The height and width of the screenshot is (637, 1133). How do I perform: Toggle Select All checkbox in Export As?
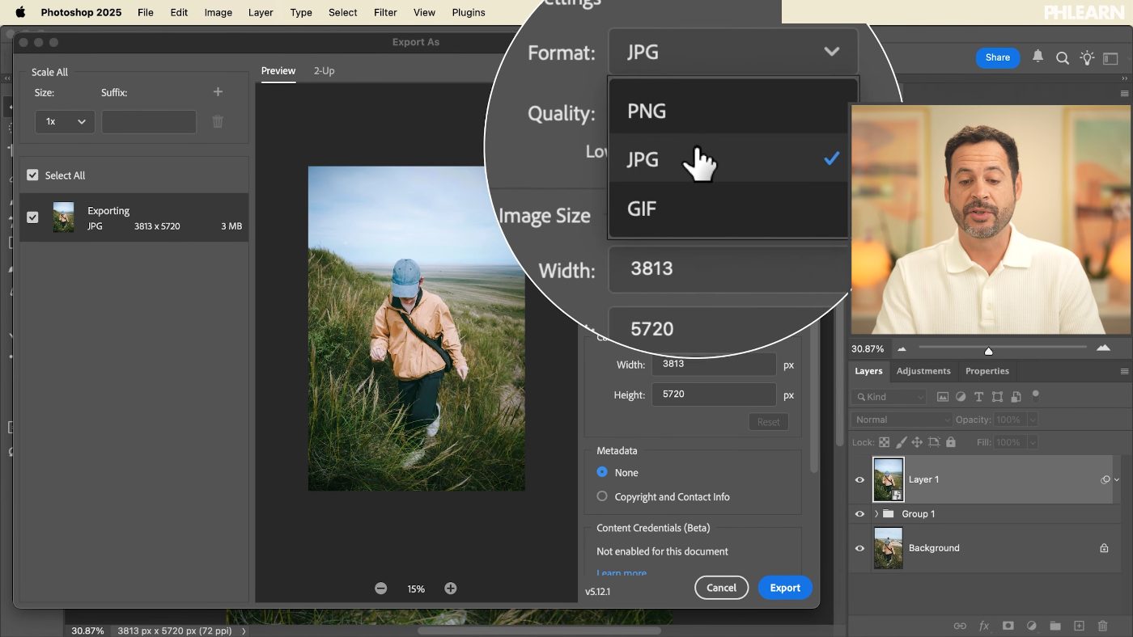tap(32, 175)
